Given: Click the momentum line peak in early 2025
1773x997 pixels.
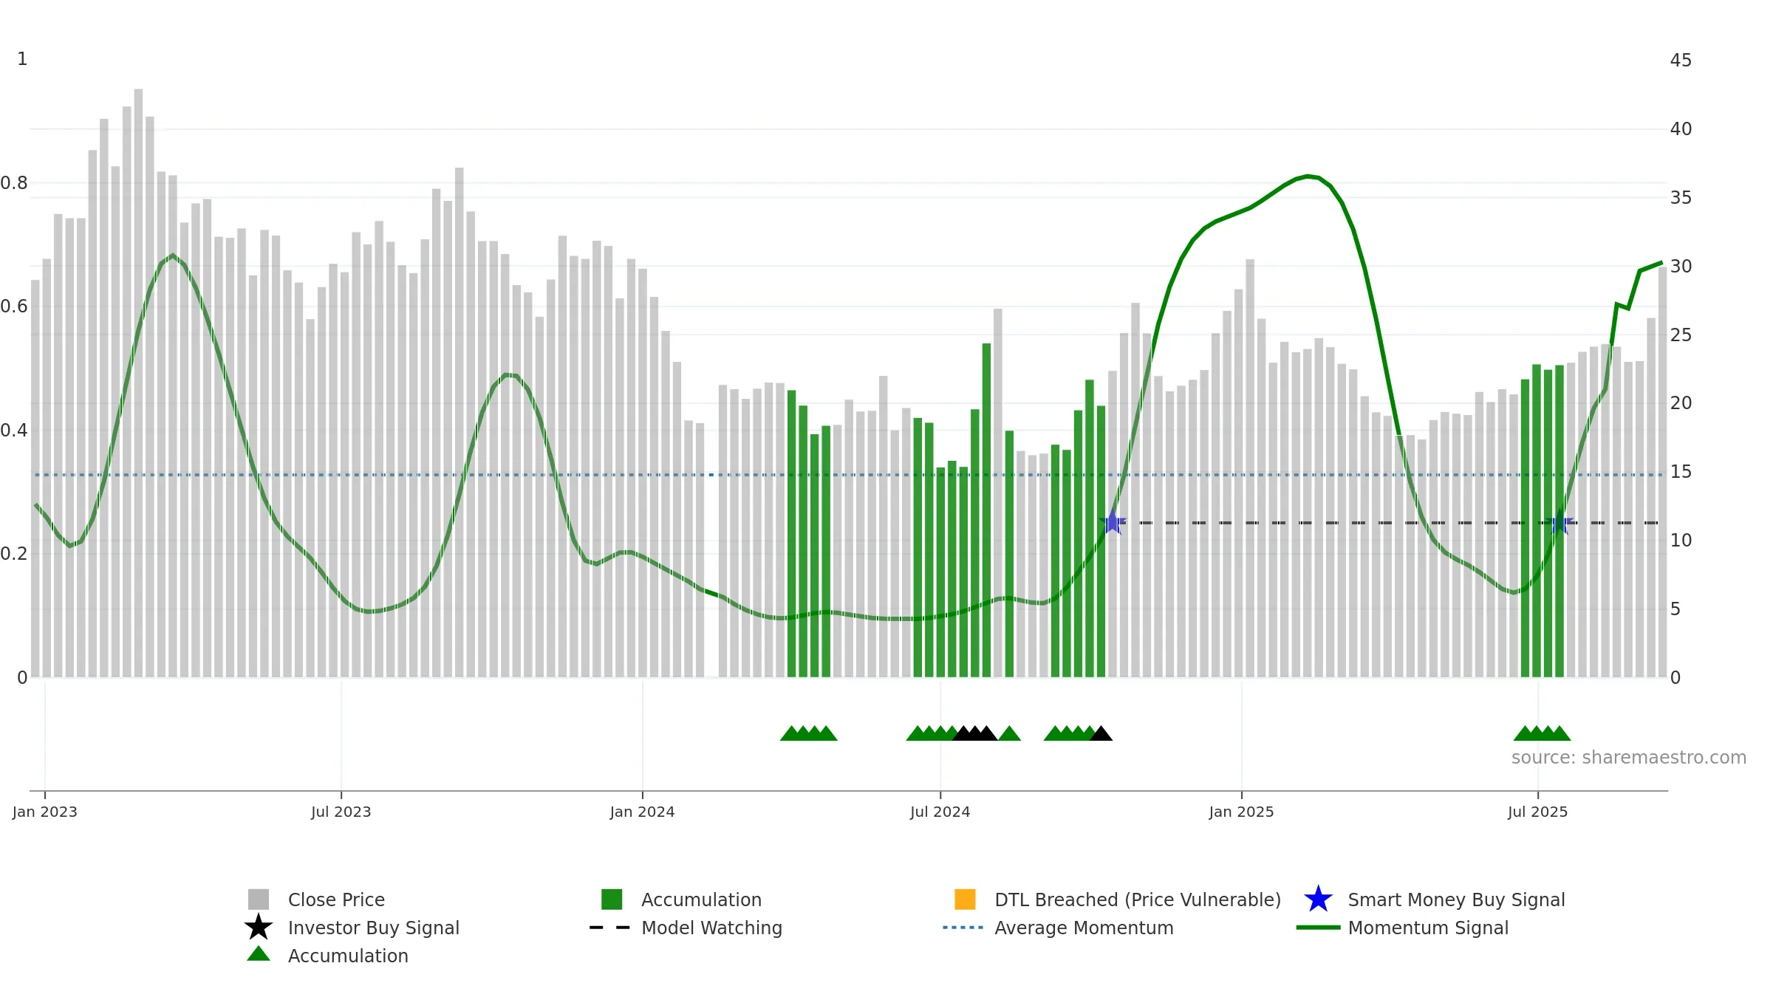Looking at the screenshot, I should pyautogui.click(x=1308, y=176).
